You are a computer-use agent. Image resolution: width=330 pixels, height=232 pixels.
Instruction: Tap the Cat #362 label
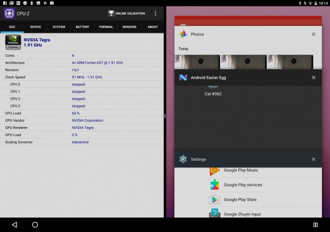[213, 94]
